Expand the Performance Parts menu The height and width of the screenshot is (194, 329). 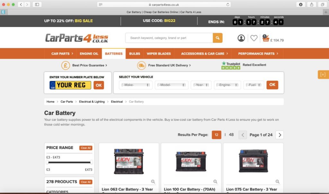click(x=258, y=54)
